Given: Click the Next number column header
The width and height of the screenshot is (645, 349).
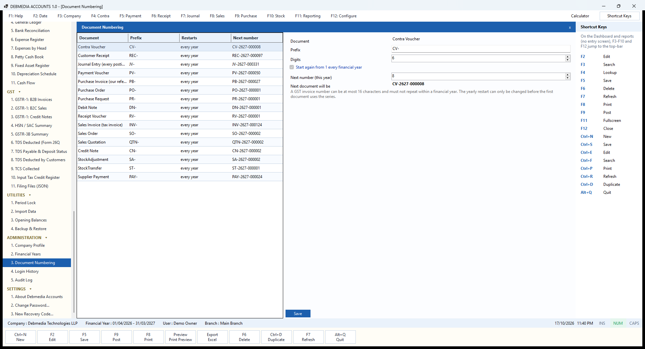Looking at the screenshot, I should pyautogui.click(x=257, y=38).
